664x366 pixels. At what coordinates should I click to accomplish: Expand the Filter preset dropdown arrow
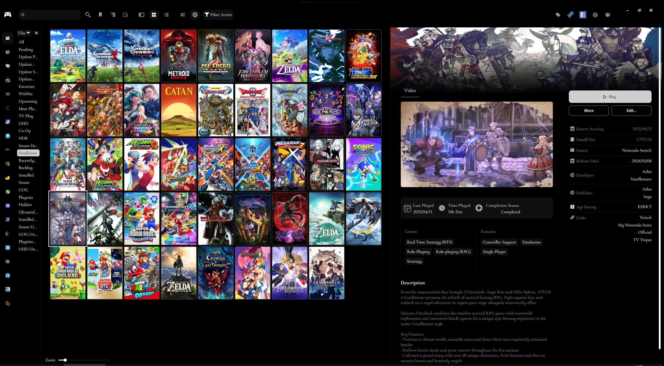tap(28, 33)
